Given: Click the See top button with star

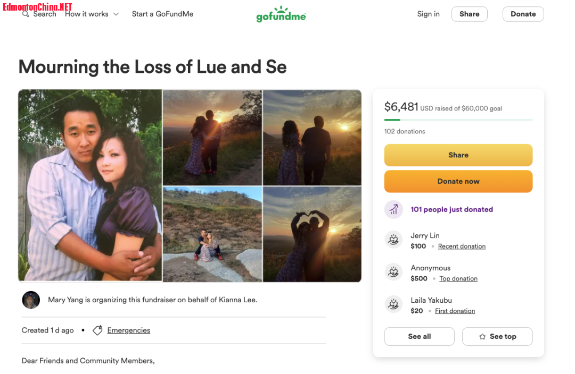Looking at the screenshot, I should point(498,337).
